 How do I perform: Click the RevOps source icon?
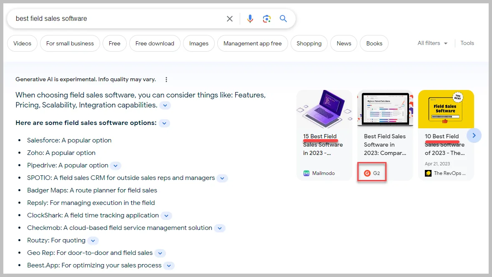click(x=428, y=173)
